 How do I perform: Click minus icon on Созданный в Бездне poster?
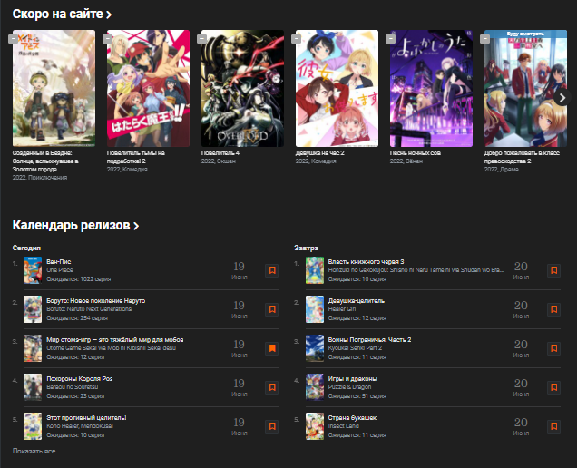pos(14,39)
